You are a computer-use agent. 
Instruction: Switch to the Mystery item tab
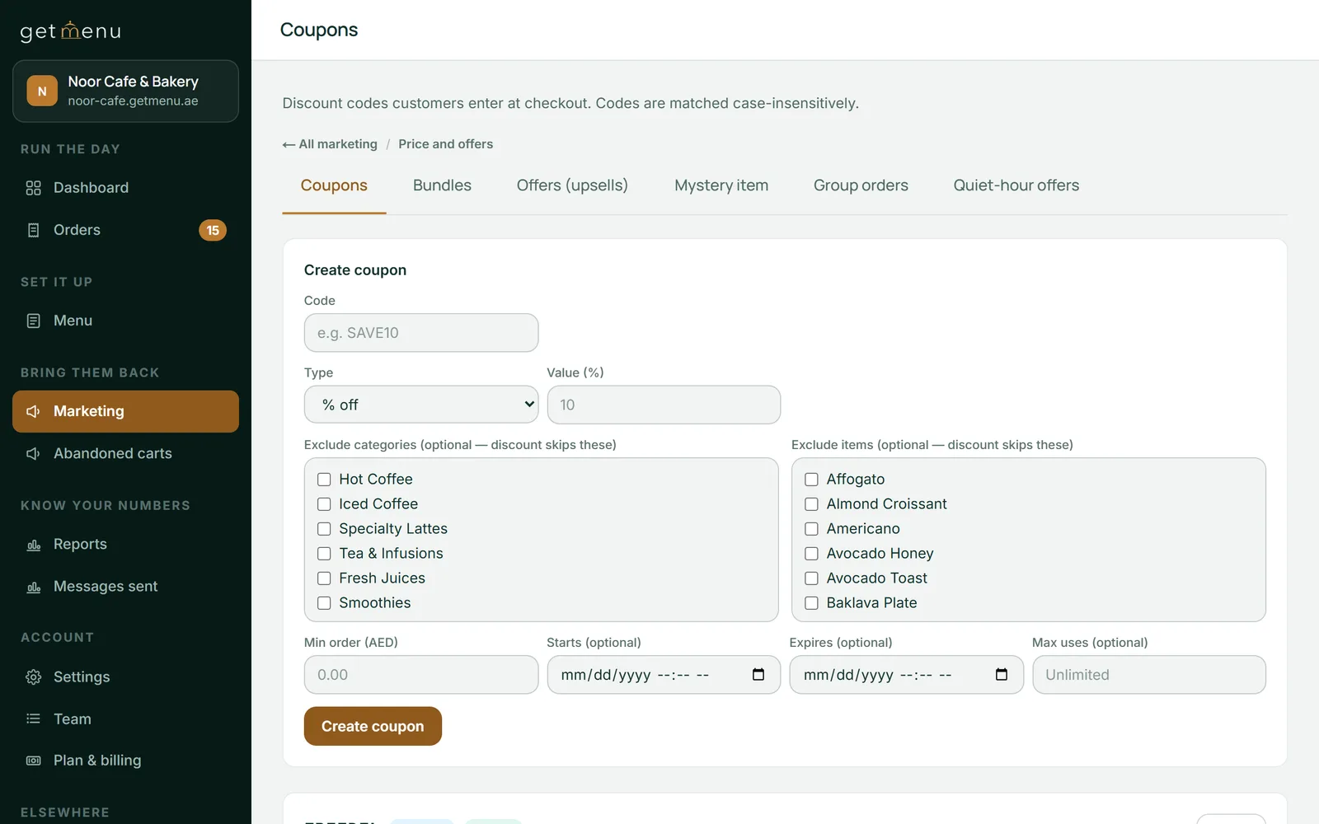721,185
